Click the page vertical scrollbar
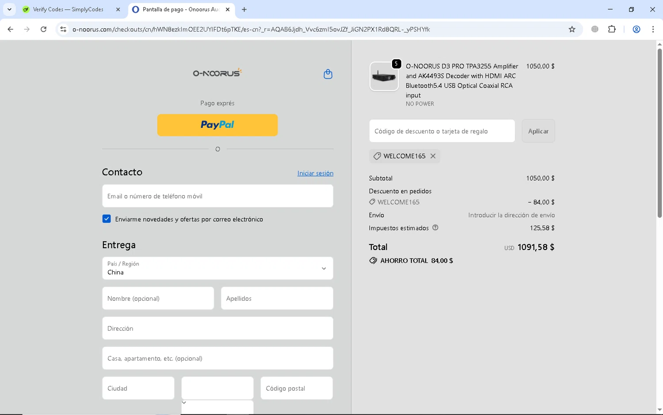This screenshot has height=415, width=663. tap(659, 133)
